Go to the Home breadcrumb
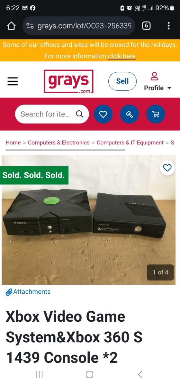Image resolution: width=180 pixels, height=386 pixels. coord(13,142)
